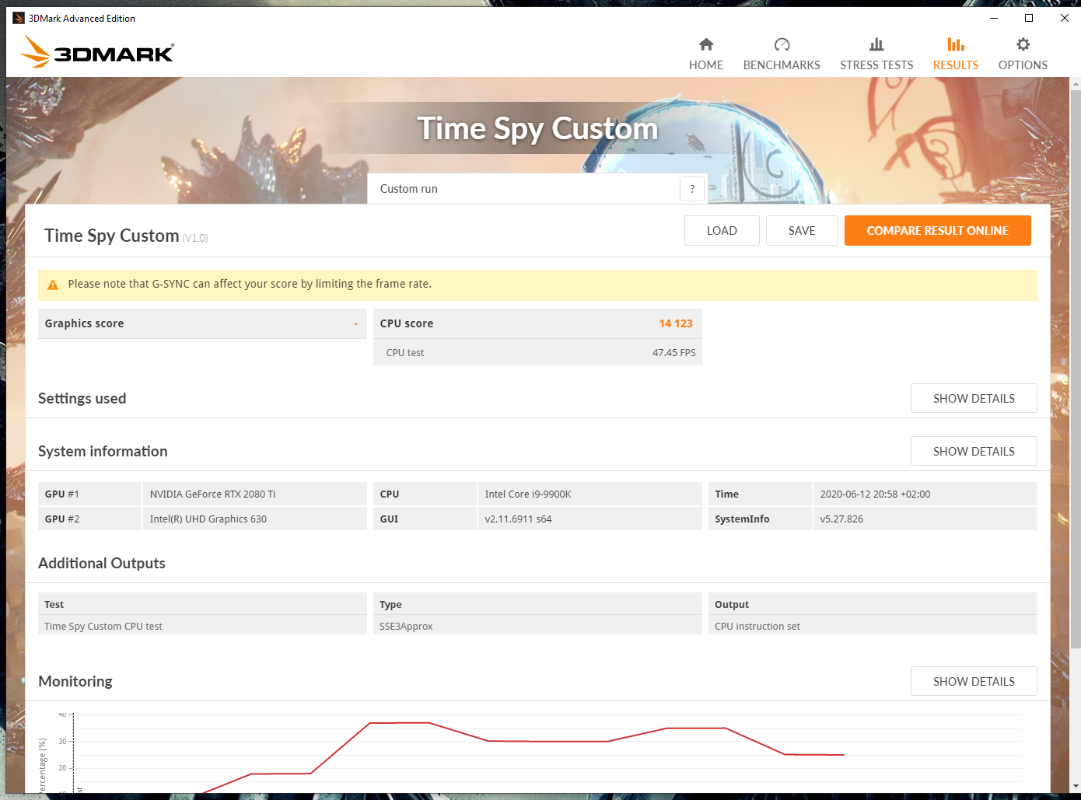Click the Intel(R) UHD Graphics 630 cell
Screen dimensions: 1081x800
pos(255,519)
